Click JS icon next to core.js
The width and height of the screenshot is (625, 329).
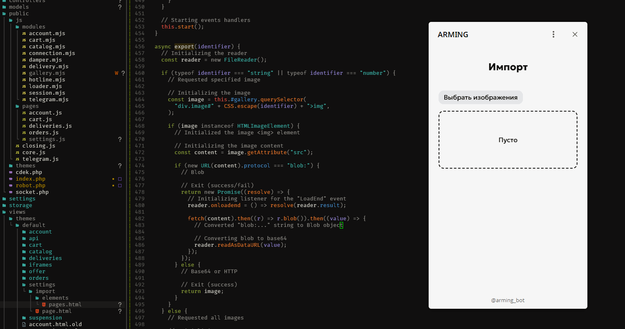pyautogui.click(x=17, y=153)
